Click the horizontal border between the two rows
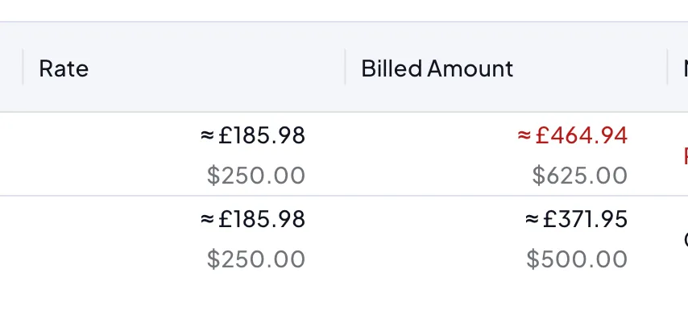 click(344, 196)
